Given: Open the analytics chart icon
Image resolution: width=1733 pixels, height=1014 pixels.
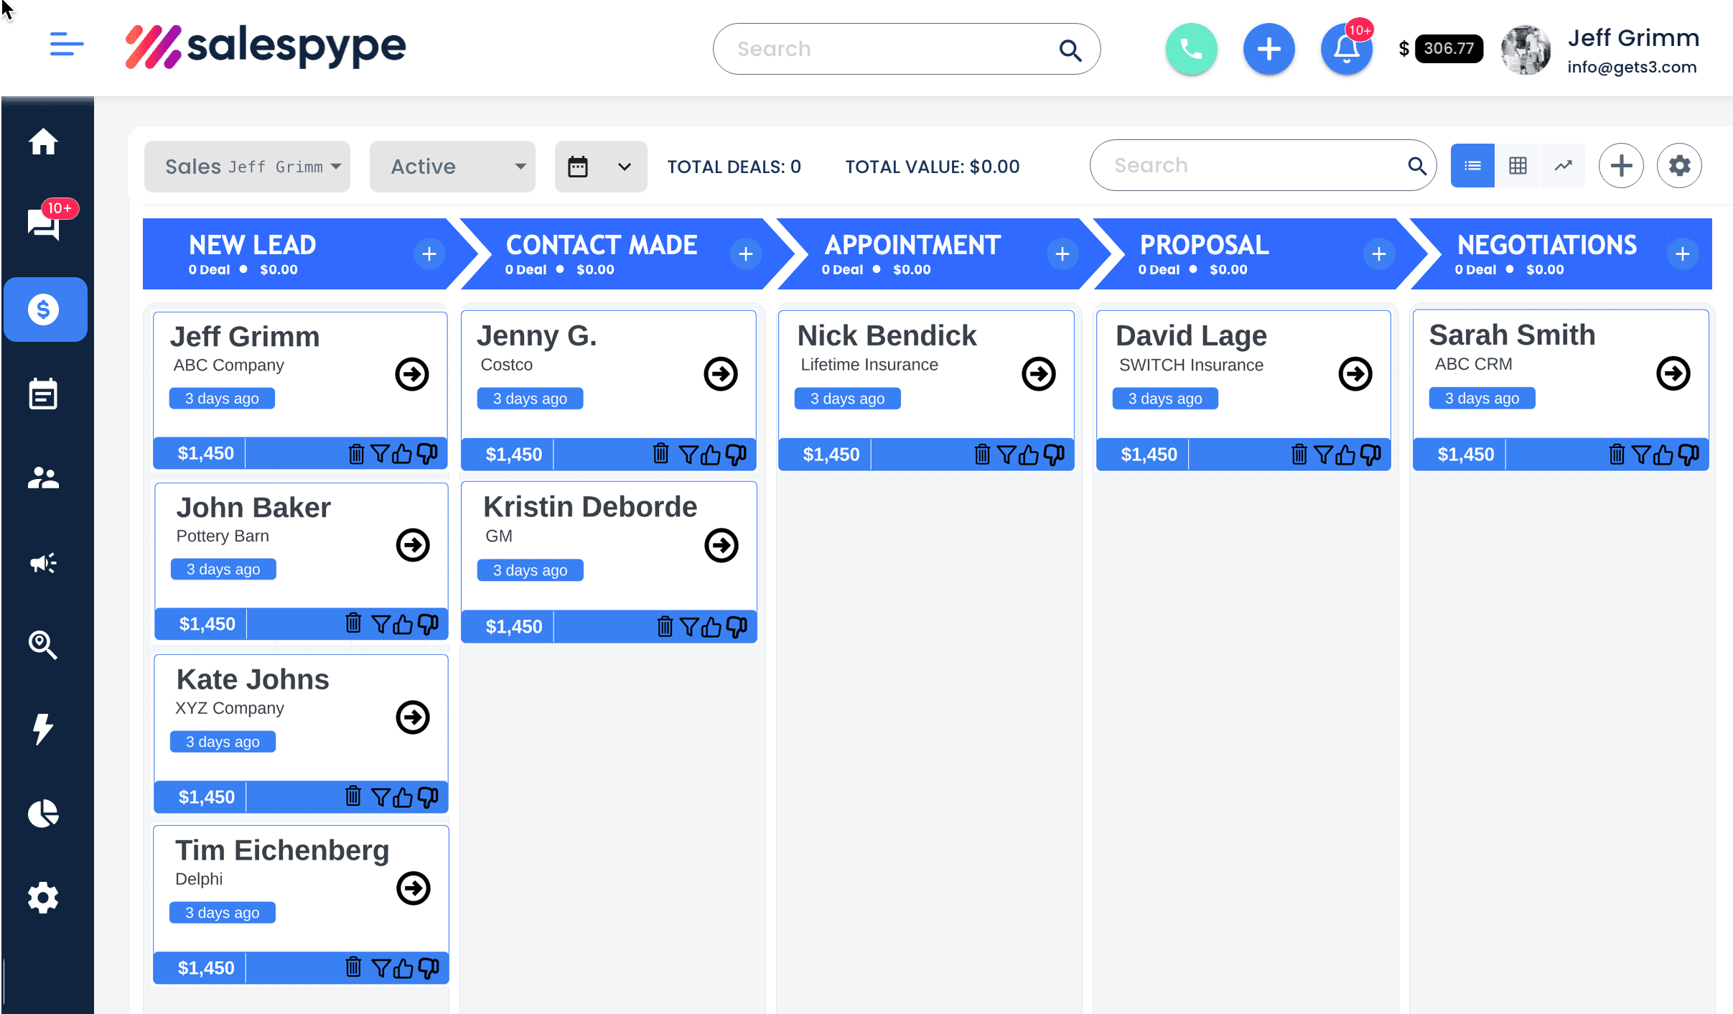Looking at the screenshot, I should 1561,165.
